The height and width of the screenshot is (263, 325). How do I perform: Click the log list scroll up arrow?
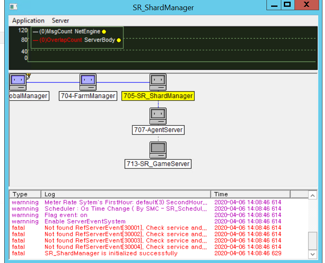[x=313, y=196]
